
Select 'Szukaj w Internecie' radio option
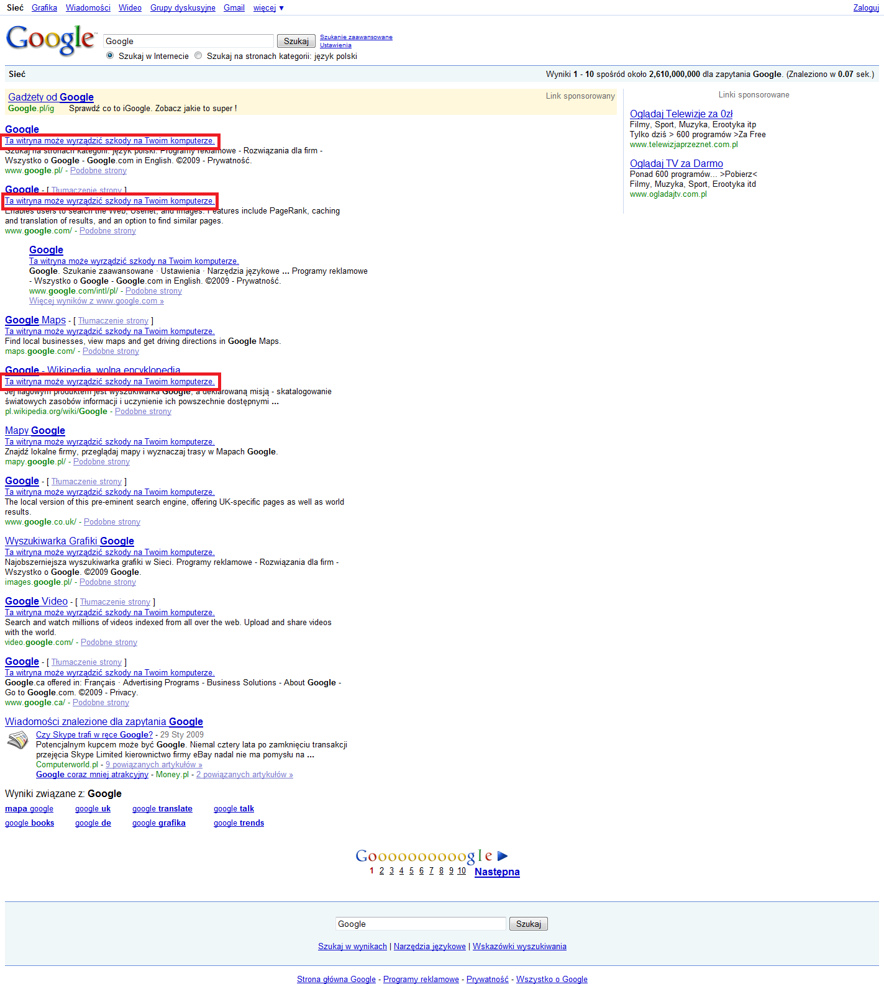(110, 56)
